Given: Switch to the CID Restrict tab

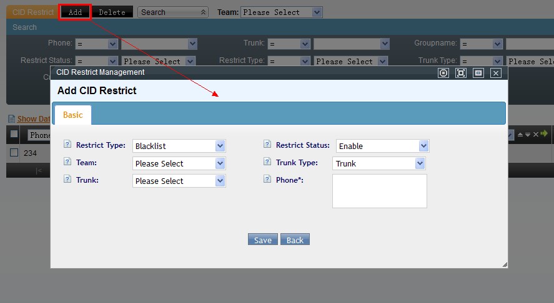Looking at the screenshot, I should point(33,12).
